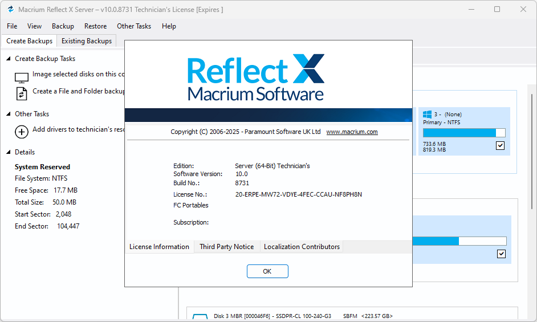The height and width of the screenshot is (322, 537).
Task: Click the Server (64-Bit) Technician's edition text
Action: pyautogui.click(x=272, y=166)
